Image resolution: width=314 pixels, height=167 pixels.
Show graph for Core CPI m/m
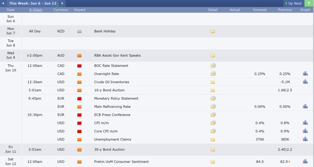pos(305,131)
